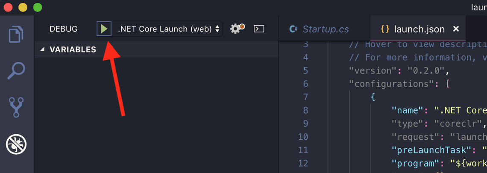
Task: Switch to the Startup.cs tab
Action: (325, 29)
